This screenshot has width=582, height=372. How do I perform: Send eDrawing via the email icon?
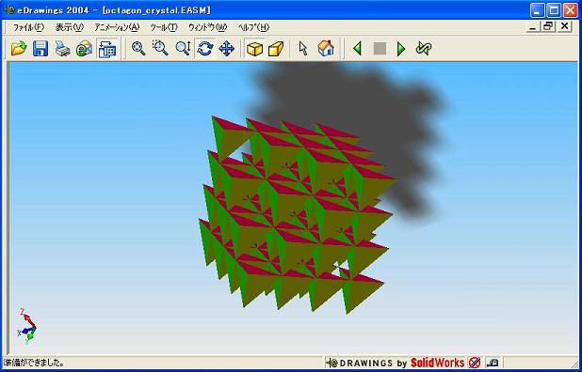coord(84,49)
